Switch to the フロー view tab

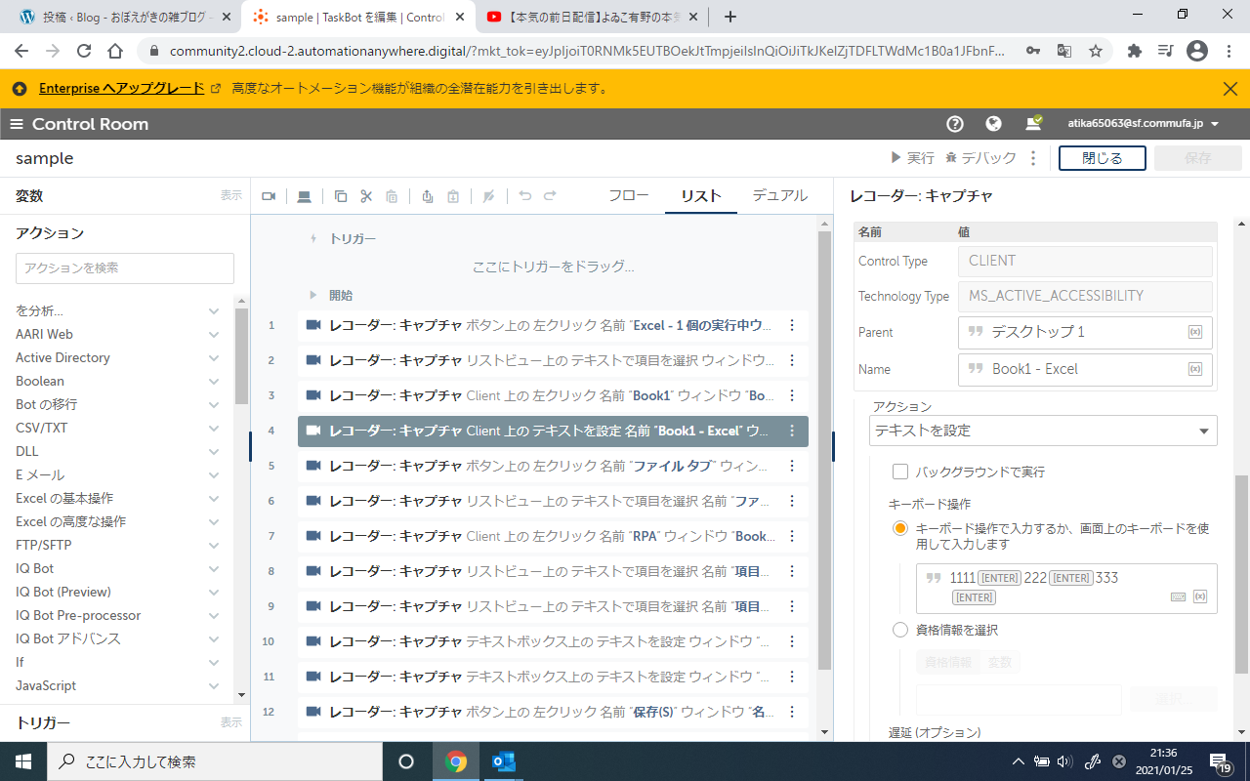tap(628, 195)
